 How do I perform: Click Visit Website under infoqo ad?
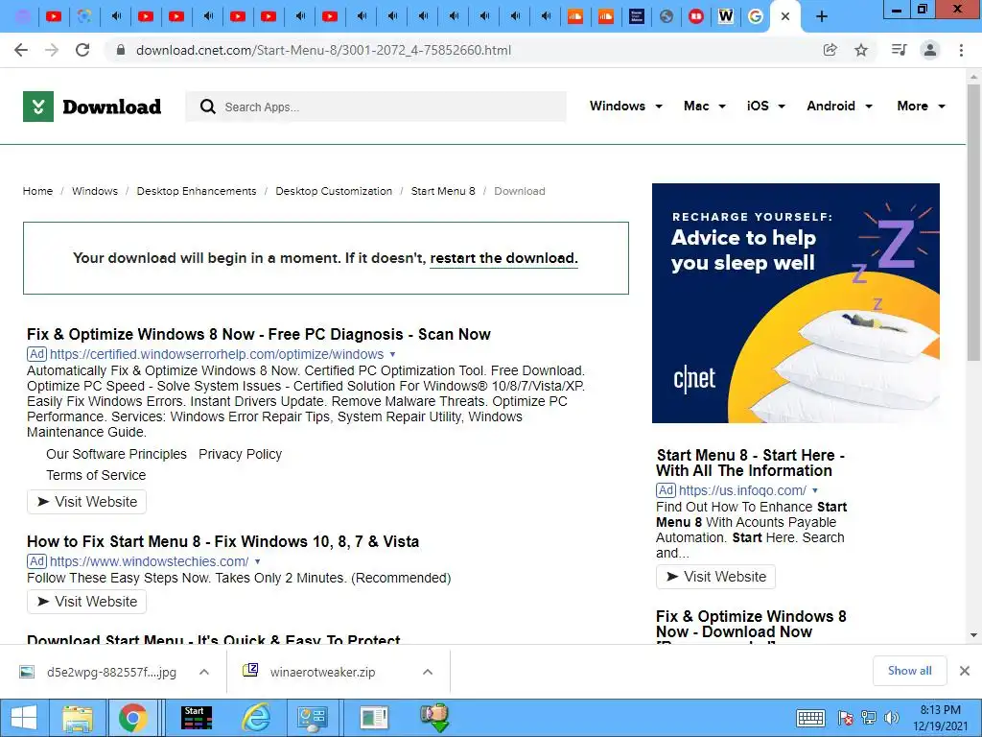click(x=715, y=577)
